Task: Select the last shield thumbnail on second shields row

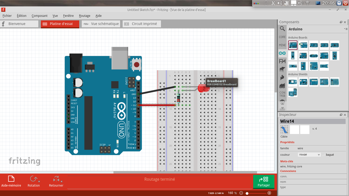Action: 293,92
